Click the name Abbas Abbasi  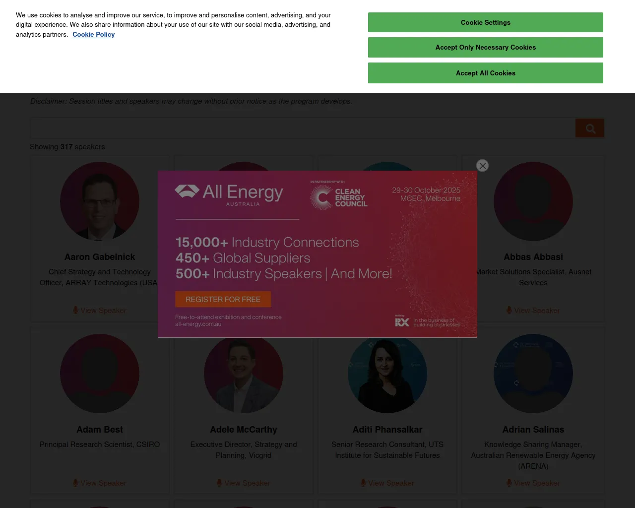(x=533, y=257)
